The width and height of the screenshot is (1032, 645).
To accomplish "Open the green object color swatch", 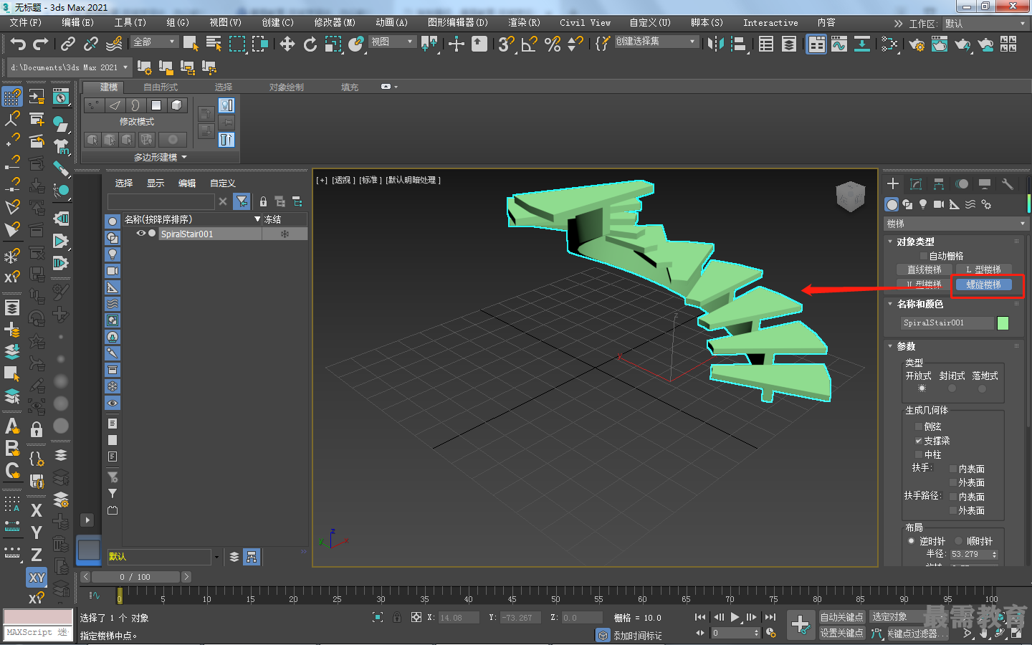I will point(1003,323).
